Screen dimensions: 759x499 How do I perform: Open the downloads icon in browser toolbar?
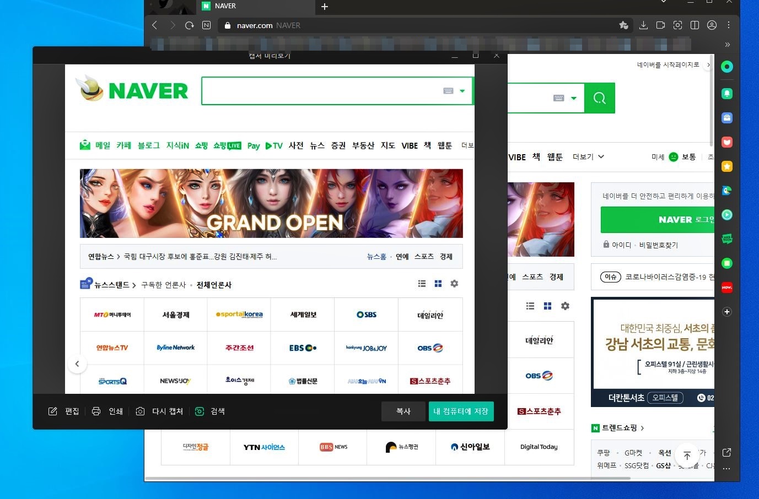pos(643,25)
